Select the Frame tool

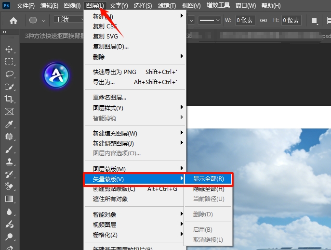9,112
